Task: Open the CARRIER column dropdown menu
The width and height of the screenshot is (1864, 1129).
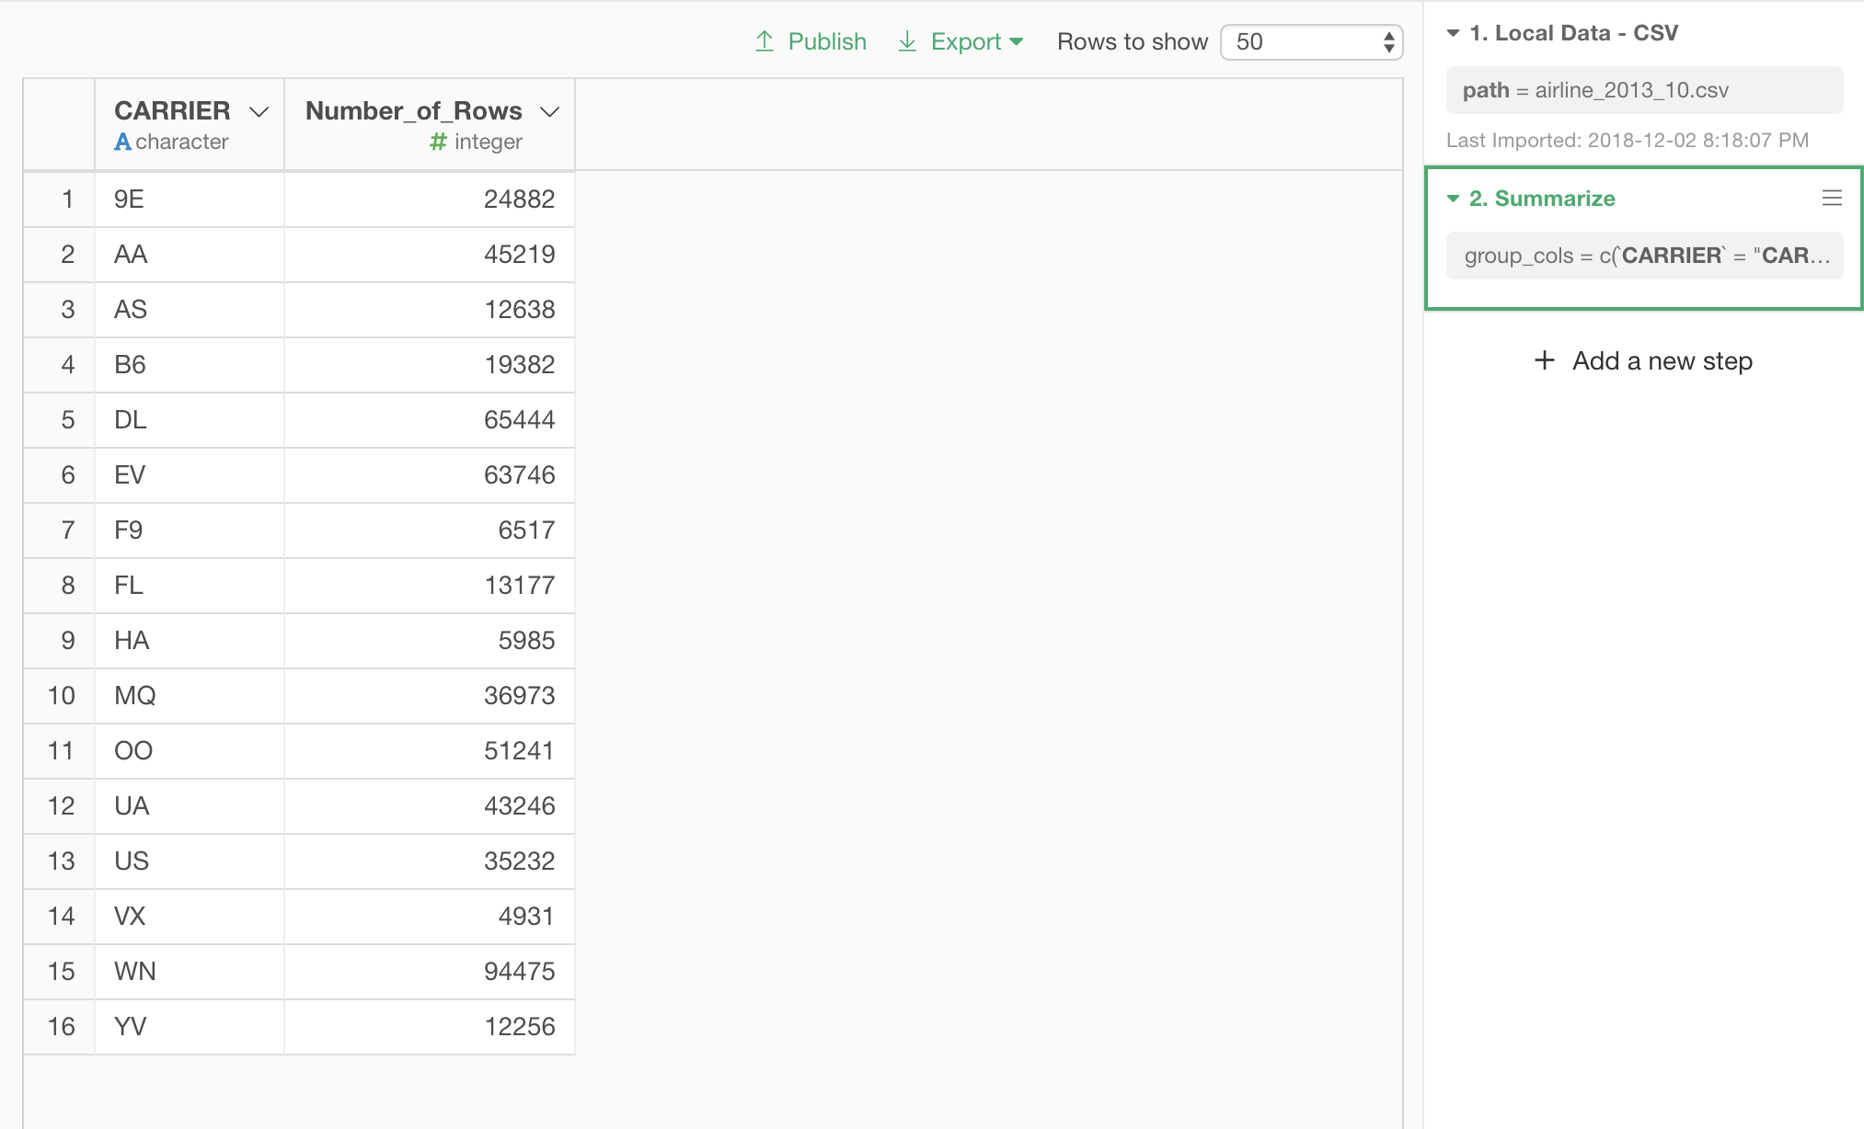Action: click(x=259, y=112)
